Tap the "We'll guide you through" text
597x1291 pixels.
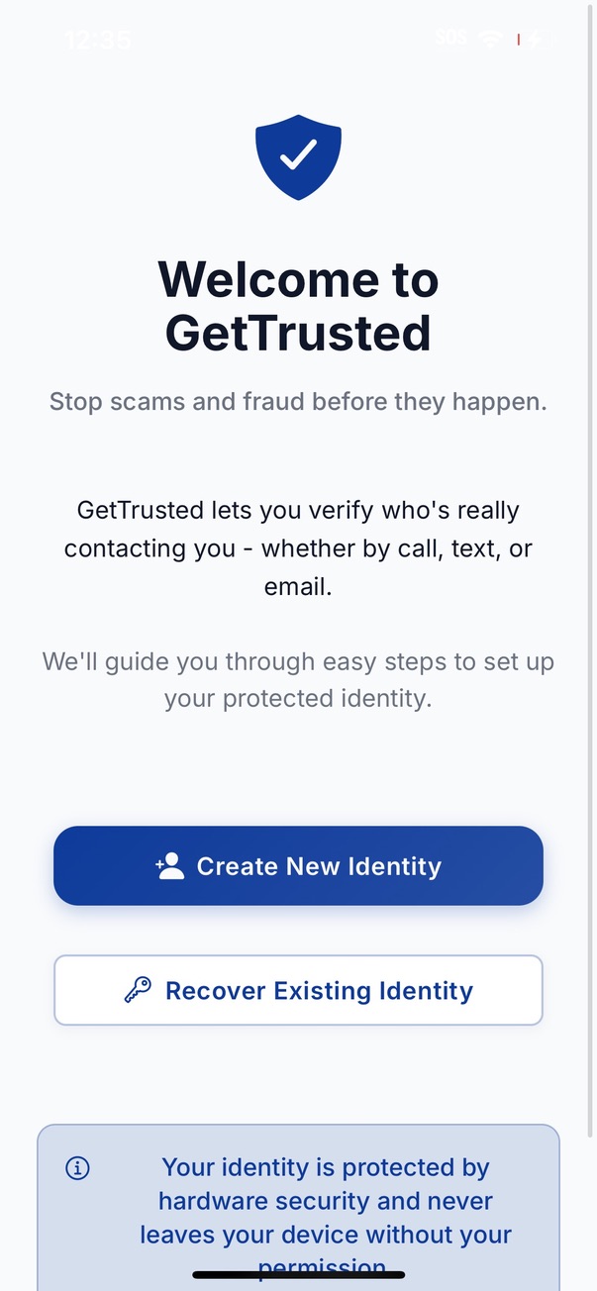[x=298, y=661]
